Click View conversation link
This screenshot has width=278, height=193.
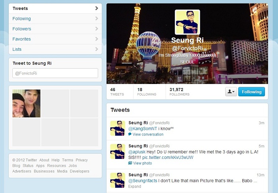tap(148, 134)
